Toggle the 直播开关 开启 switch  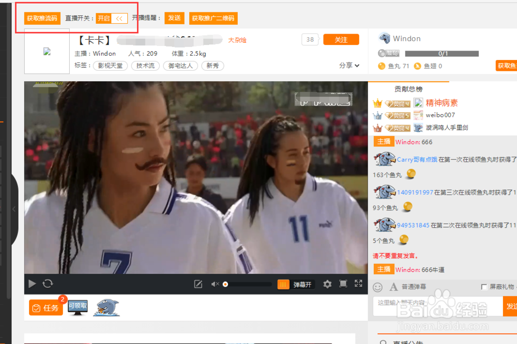pos(112,19)
